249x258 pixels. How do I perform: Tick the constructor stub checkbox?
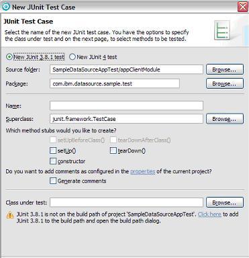click(x=53, y=161)
